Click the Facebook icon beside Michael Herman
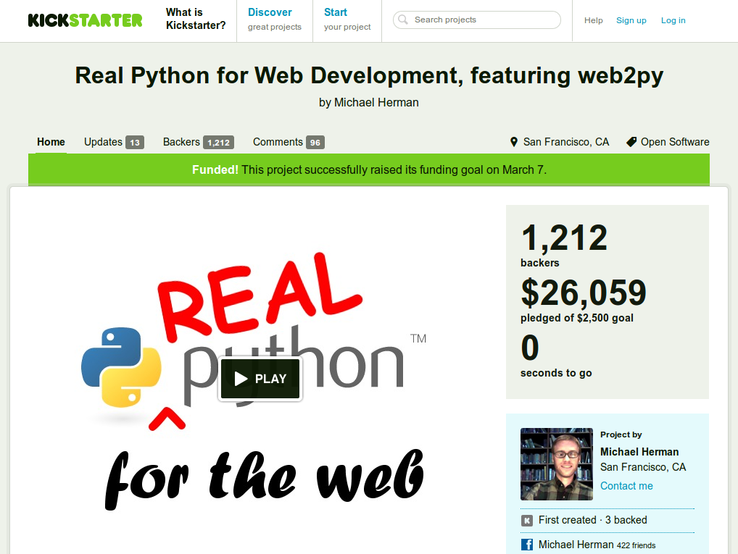 (527, 545)
